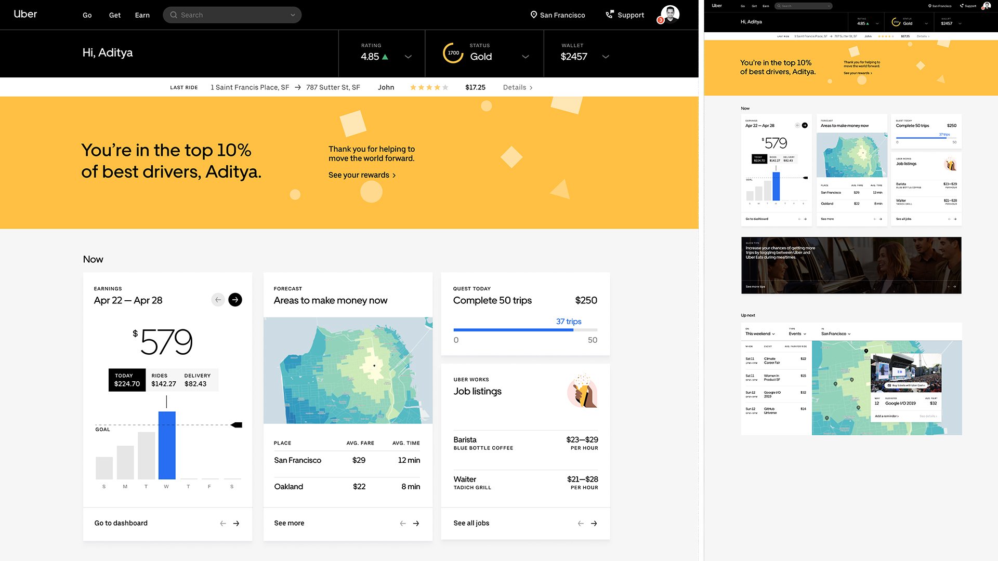Viewport: 998px width, 561px height.
Task: Click previous week arrow in Earnings card
Action: click(x=218, y=300)
